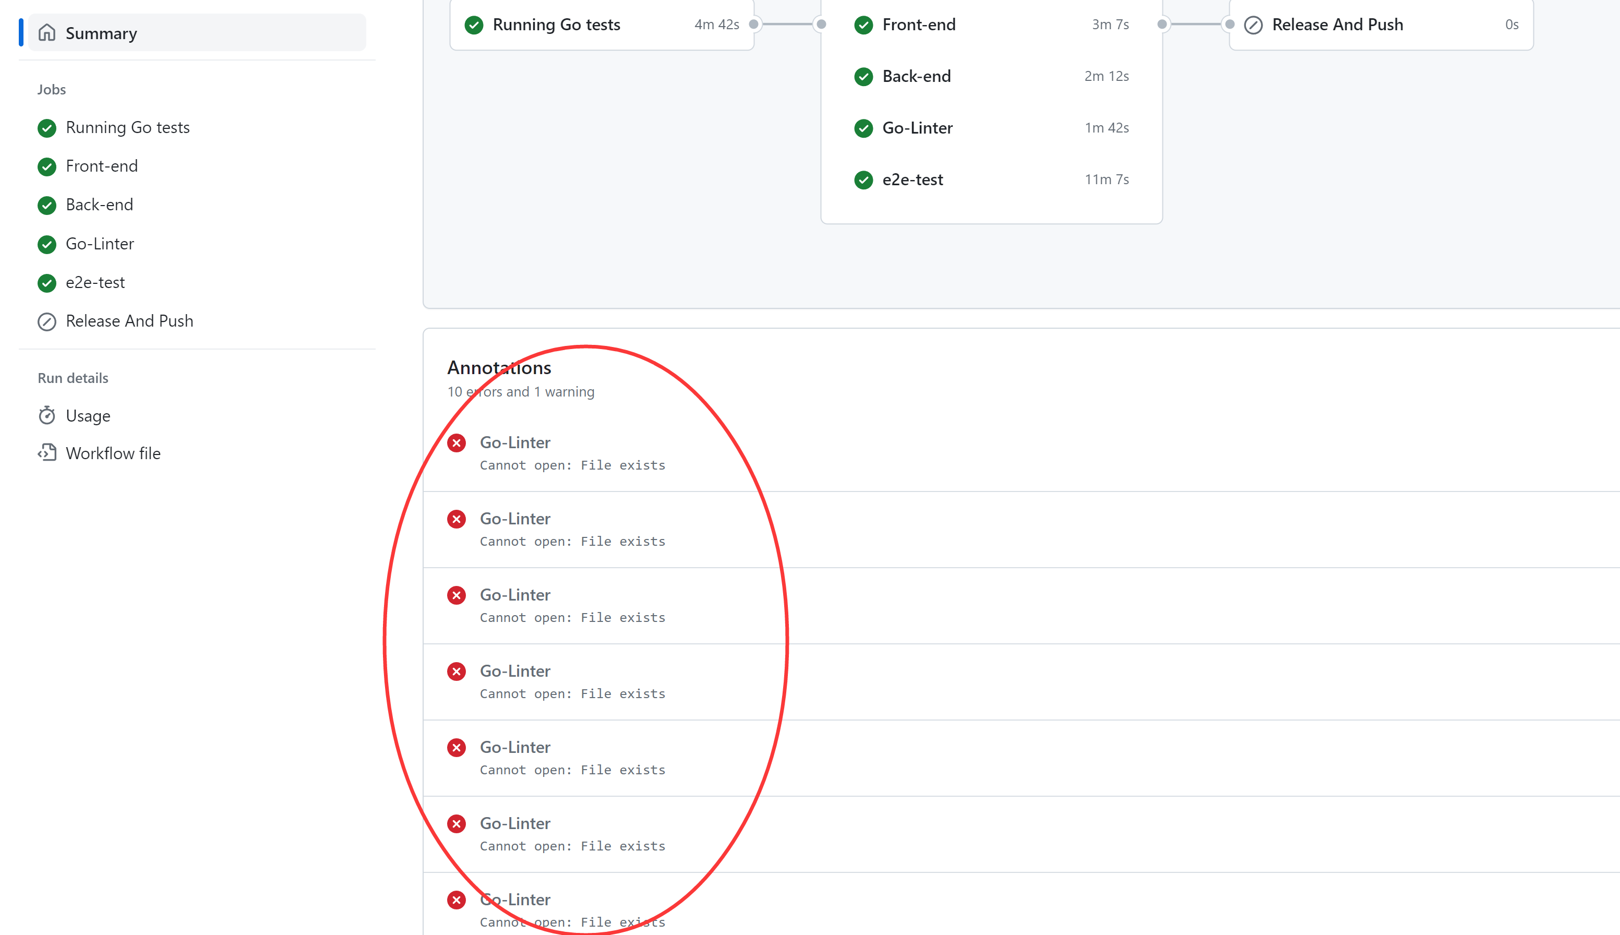Click the skipped icon beside Release And Push in sidebar
This screenshot has height=935, width=1620.
(47, 321)
